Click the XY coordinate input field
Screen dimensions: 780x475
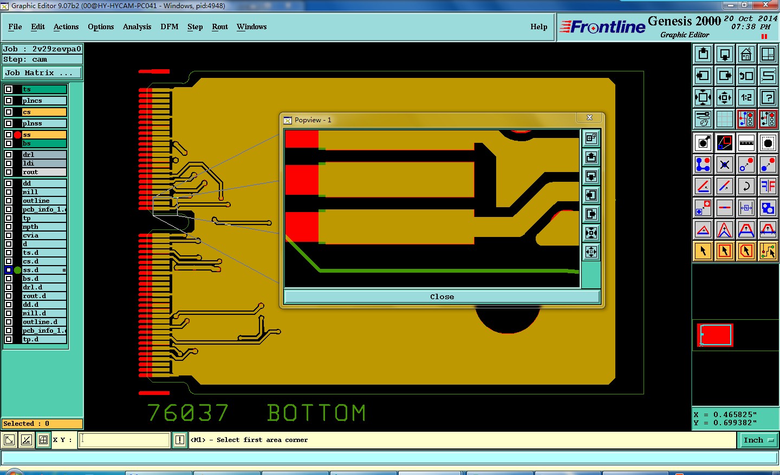coord(124,440)
